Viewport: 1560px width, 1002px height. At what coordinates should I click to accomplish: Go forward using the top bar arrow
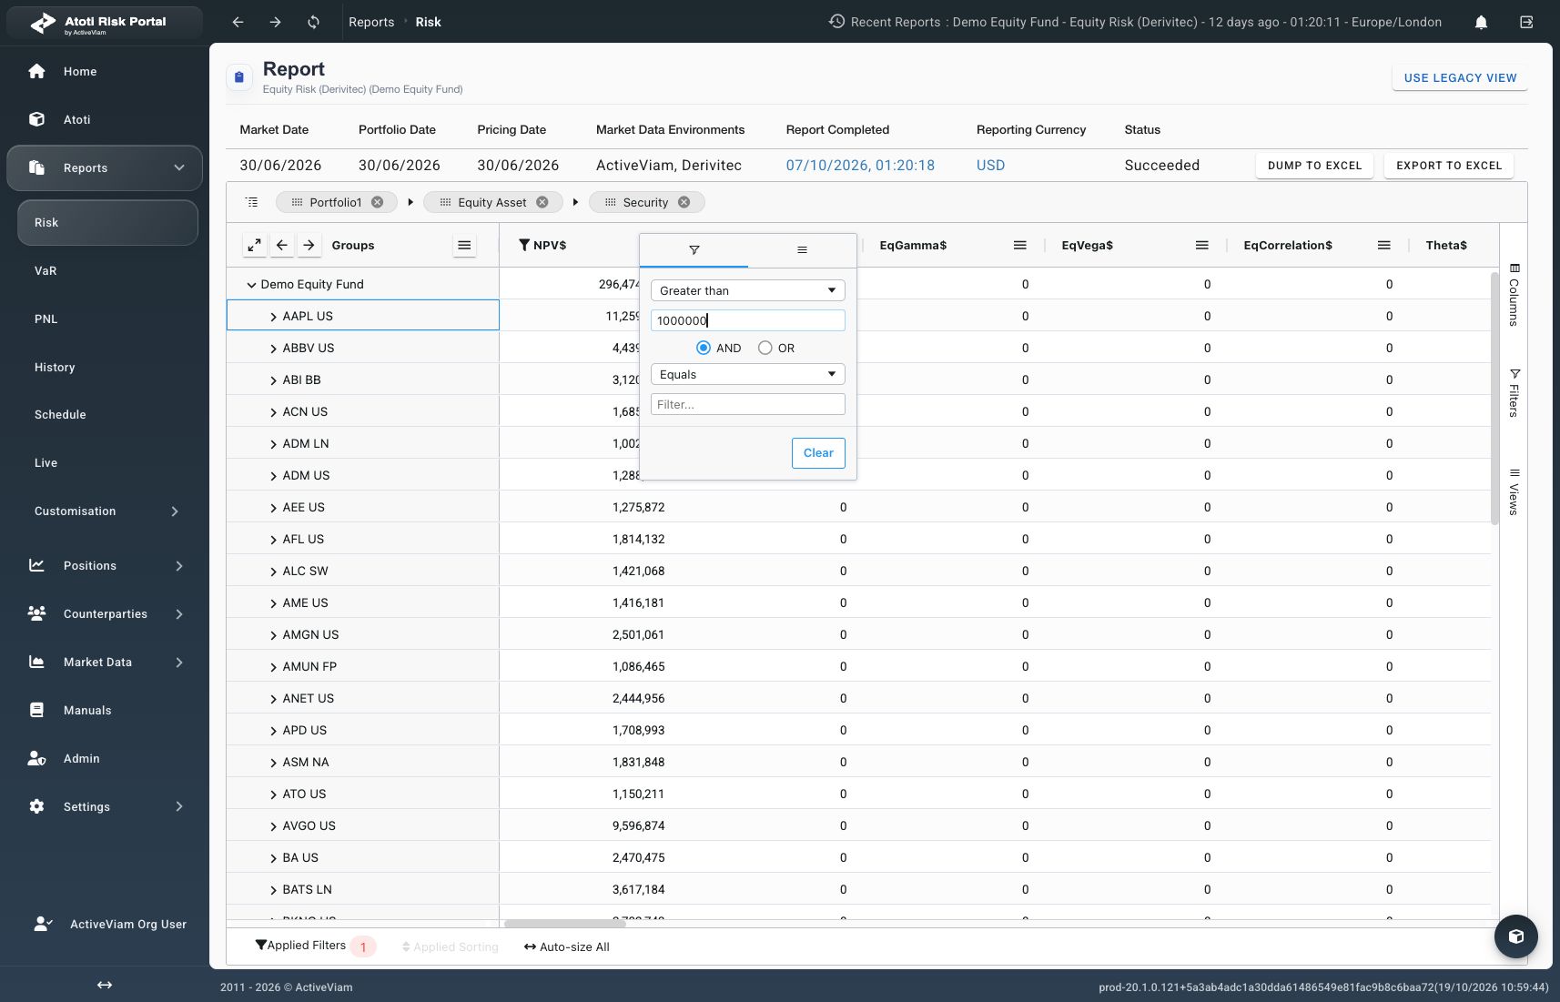[x=275, y=22]
